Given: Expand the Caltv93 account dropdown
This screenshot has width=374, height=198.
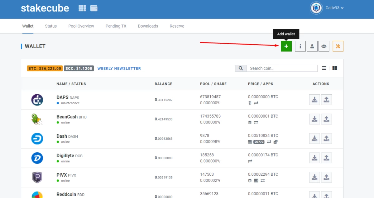Looking at the screenshot, I should (x=334, y=8).
